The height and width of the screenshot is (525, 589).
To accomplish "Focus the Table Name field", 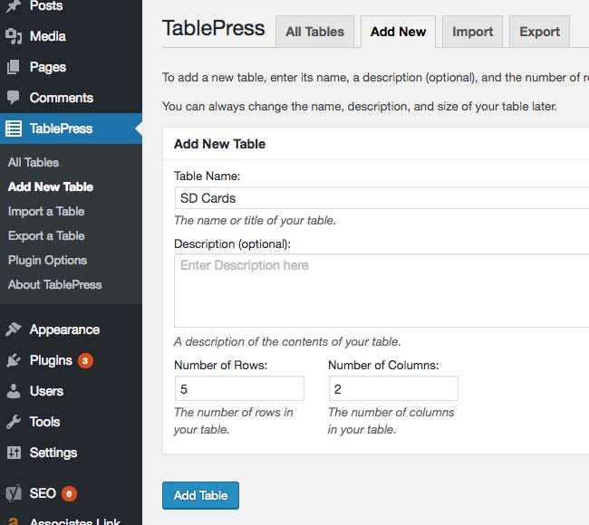I will (x=381, y=198).
